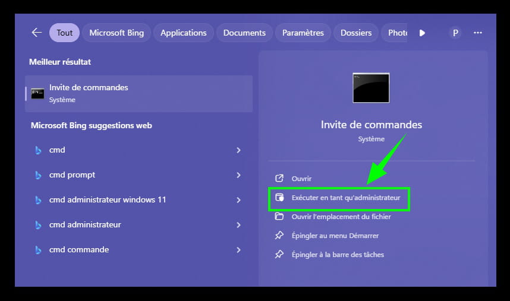Select cmd administrateur windows 11 suggestion
The width and height of the screenshot is (510, 301).
(x=139, y=199)
